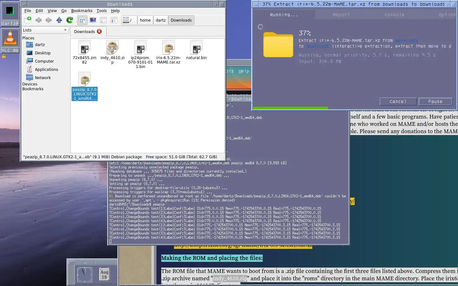Click the Downloads destination link in PeaZip
Screen dimensions: 458x286
317,46
